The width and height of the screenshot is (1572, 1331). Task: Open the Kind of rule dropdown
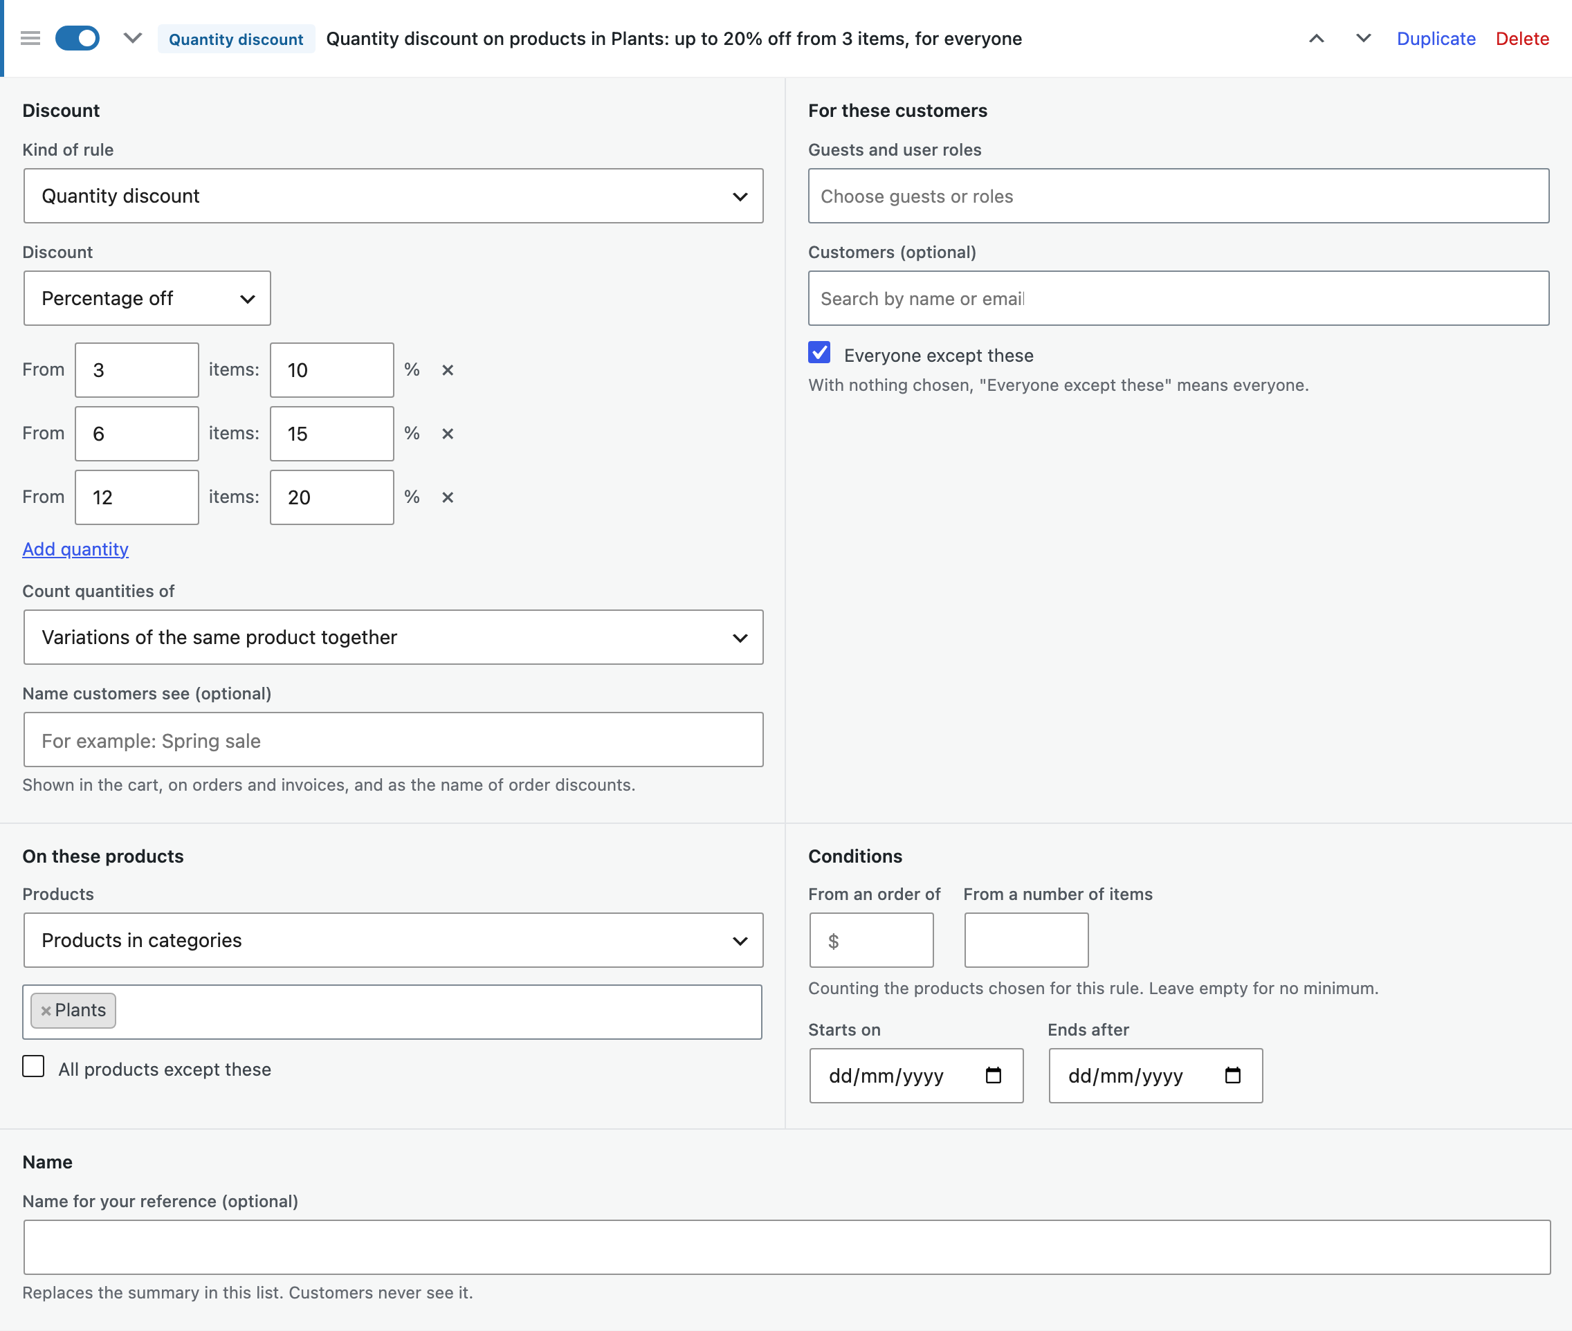click(393, 196)
